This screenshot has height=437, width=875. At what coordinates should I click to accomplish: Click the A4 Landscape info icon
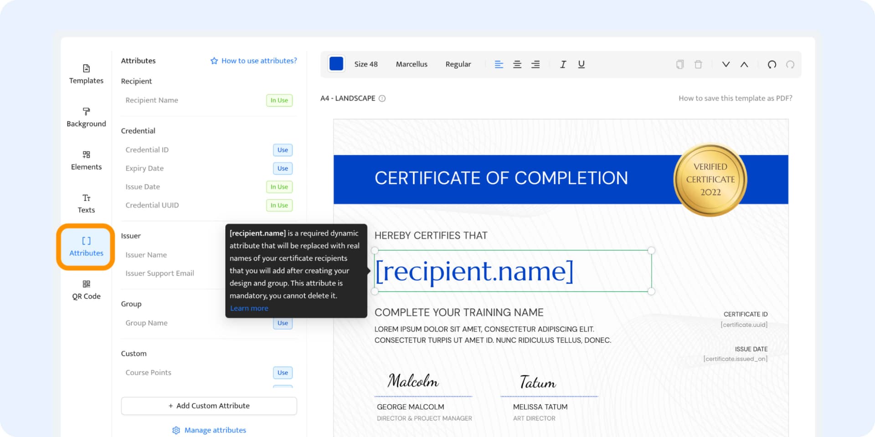tap(382, 98)
